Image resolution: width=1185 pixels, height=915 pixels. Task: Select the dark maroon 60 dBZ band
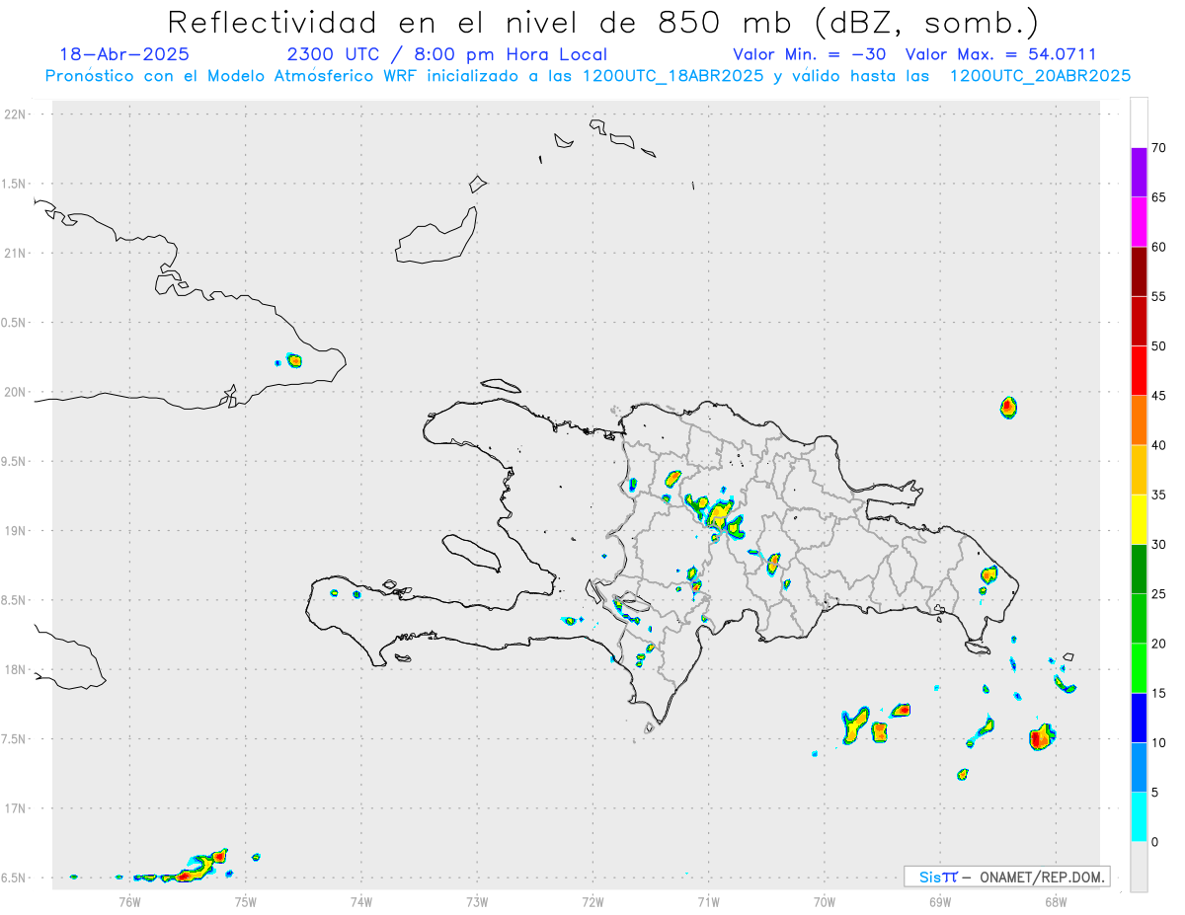(x=1139, y=271)
